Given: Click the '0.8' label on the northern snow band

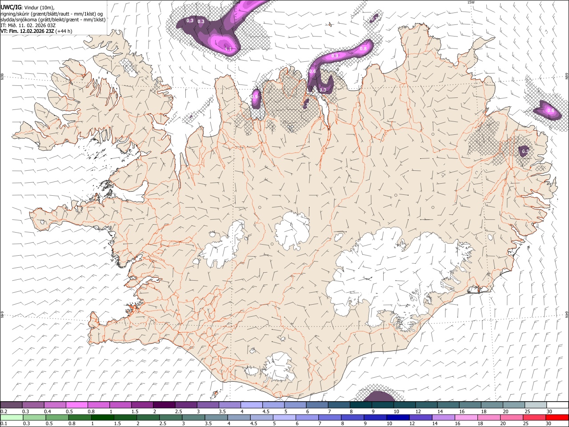Looking at the screenshot, I should point(363,48).
